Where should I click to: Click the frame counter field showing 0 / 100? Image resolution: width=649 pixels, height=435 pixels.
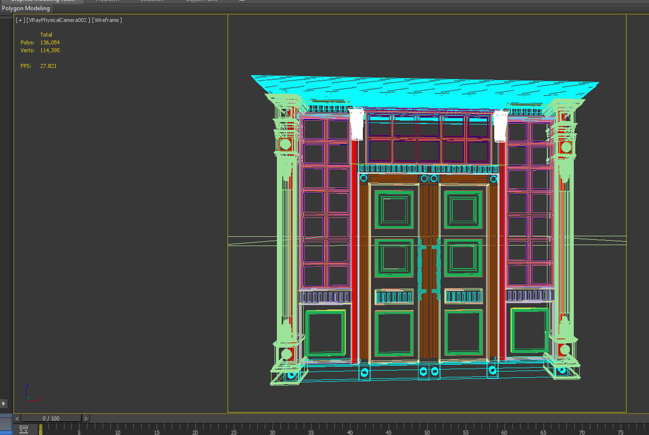click(51, 418)
